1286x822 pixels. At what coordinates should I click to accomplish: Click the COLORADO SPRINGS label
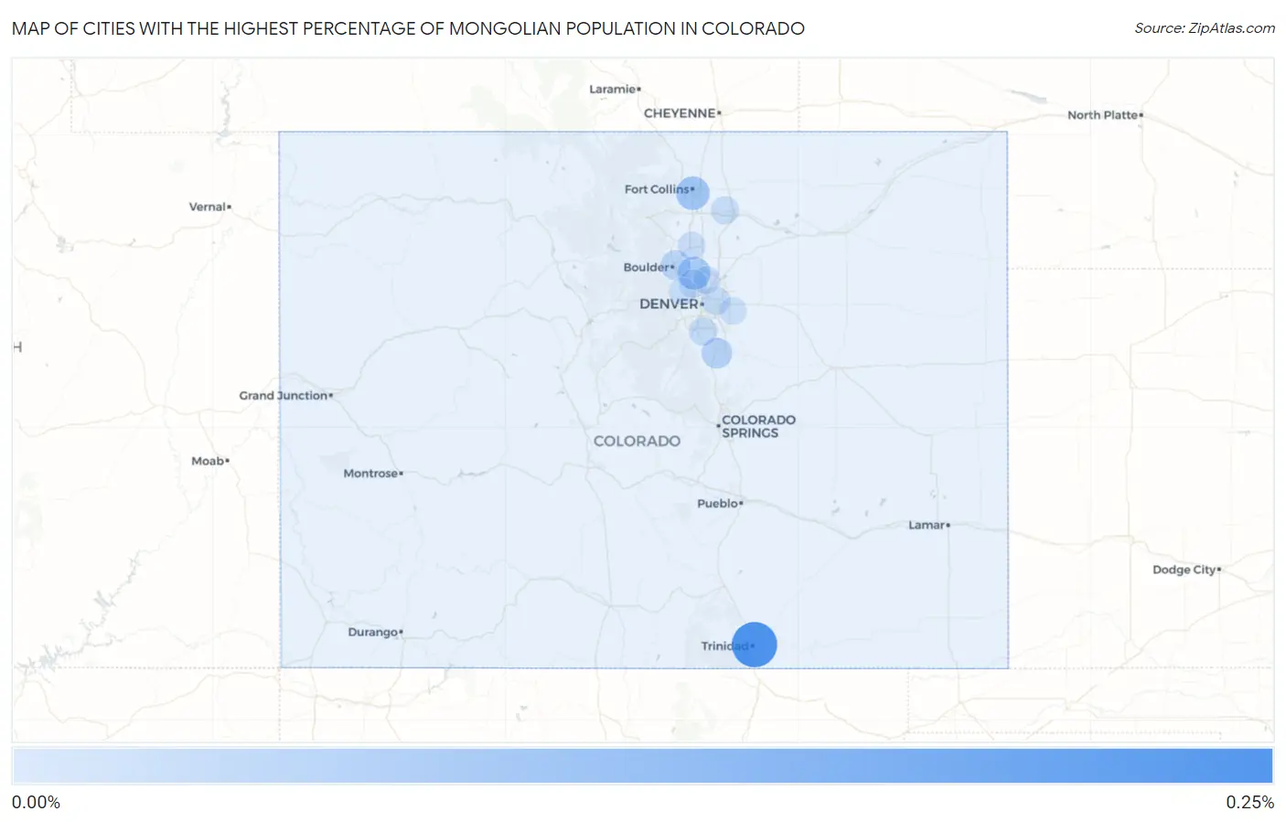[758, 426]
